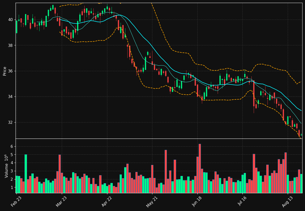Click the "Price" y-axis title
Viewport: 305px width, 211px height.
click(x=5, y=71)
